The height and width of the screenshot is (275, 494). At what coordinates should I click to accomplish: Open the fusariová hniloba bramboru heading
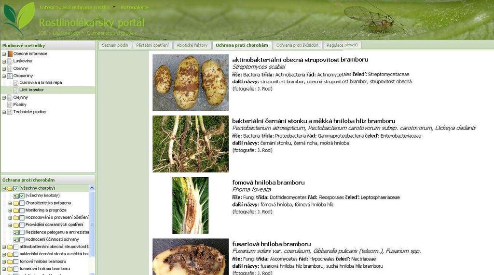coord(272,244)
